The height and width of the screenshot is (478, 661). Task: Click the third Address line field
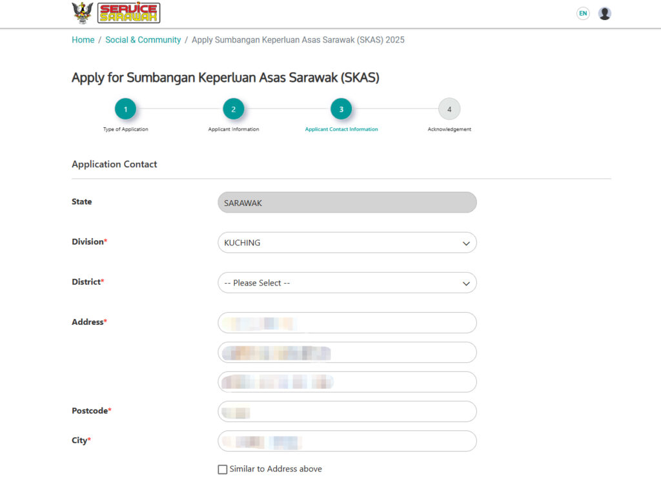pos(347,382)
